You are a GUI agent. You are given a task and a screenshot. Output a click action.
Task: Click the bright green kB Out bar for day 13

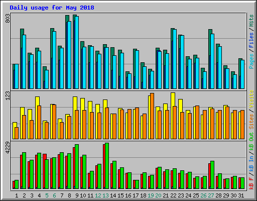107,166
